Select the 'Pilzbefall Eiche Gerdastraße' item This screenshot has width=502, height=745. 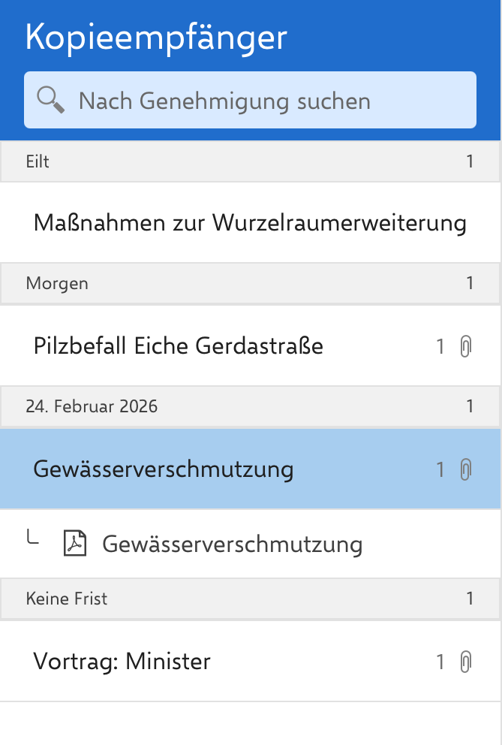coord(179,346)
